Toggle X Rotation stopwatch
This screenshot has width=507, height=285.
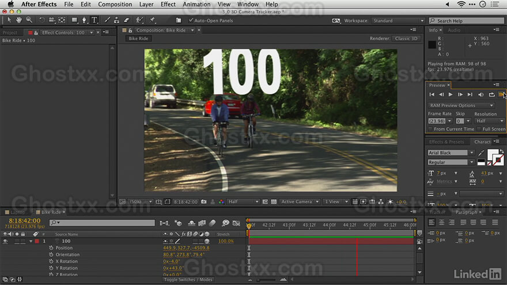click(51, 261)
